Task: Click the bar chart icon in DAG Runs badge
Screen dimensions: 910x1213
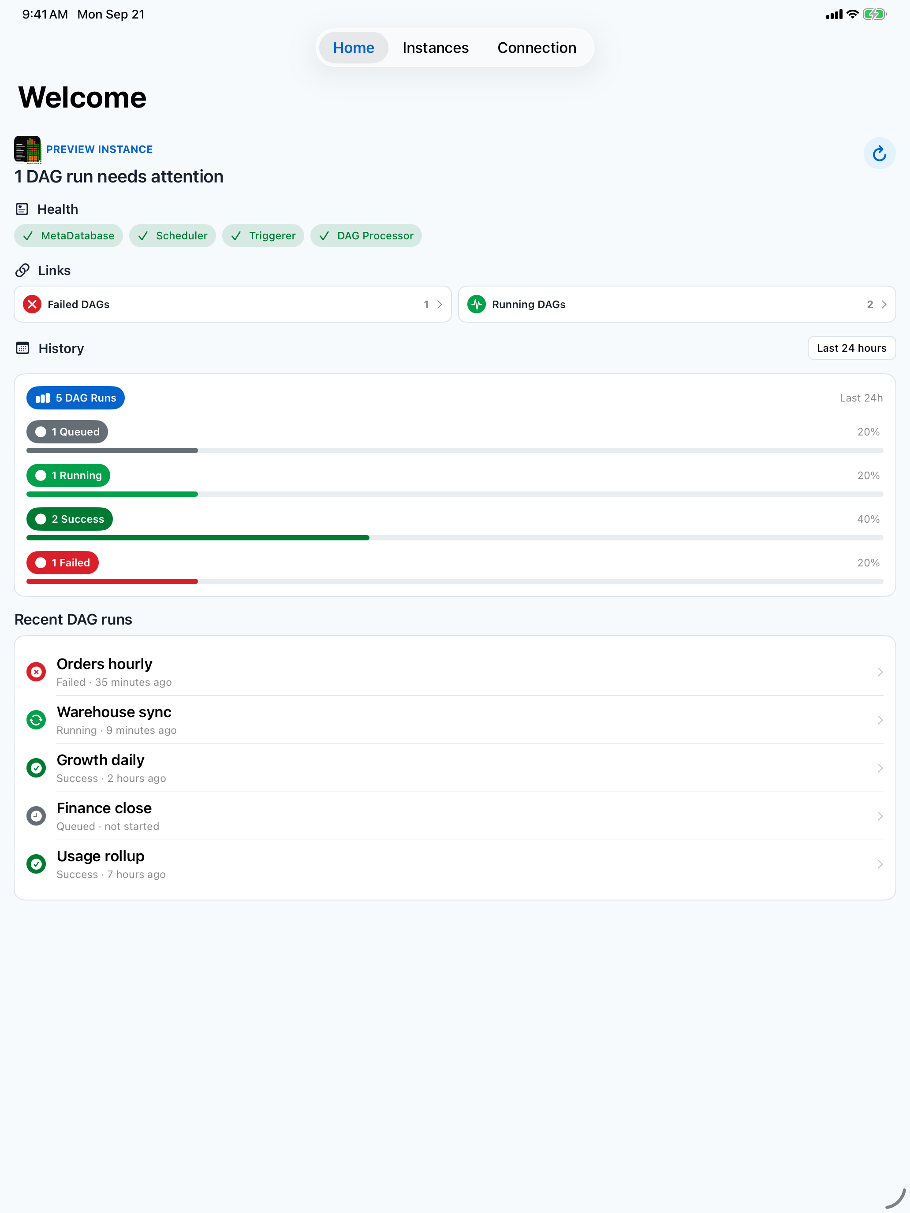Action: [43, 398]
